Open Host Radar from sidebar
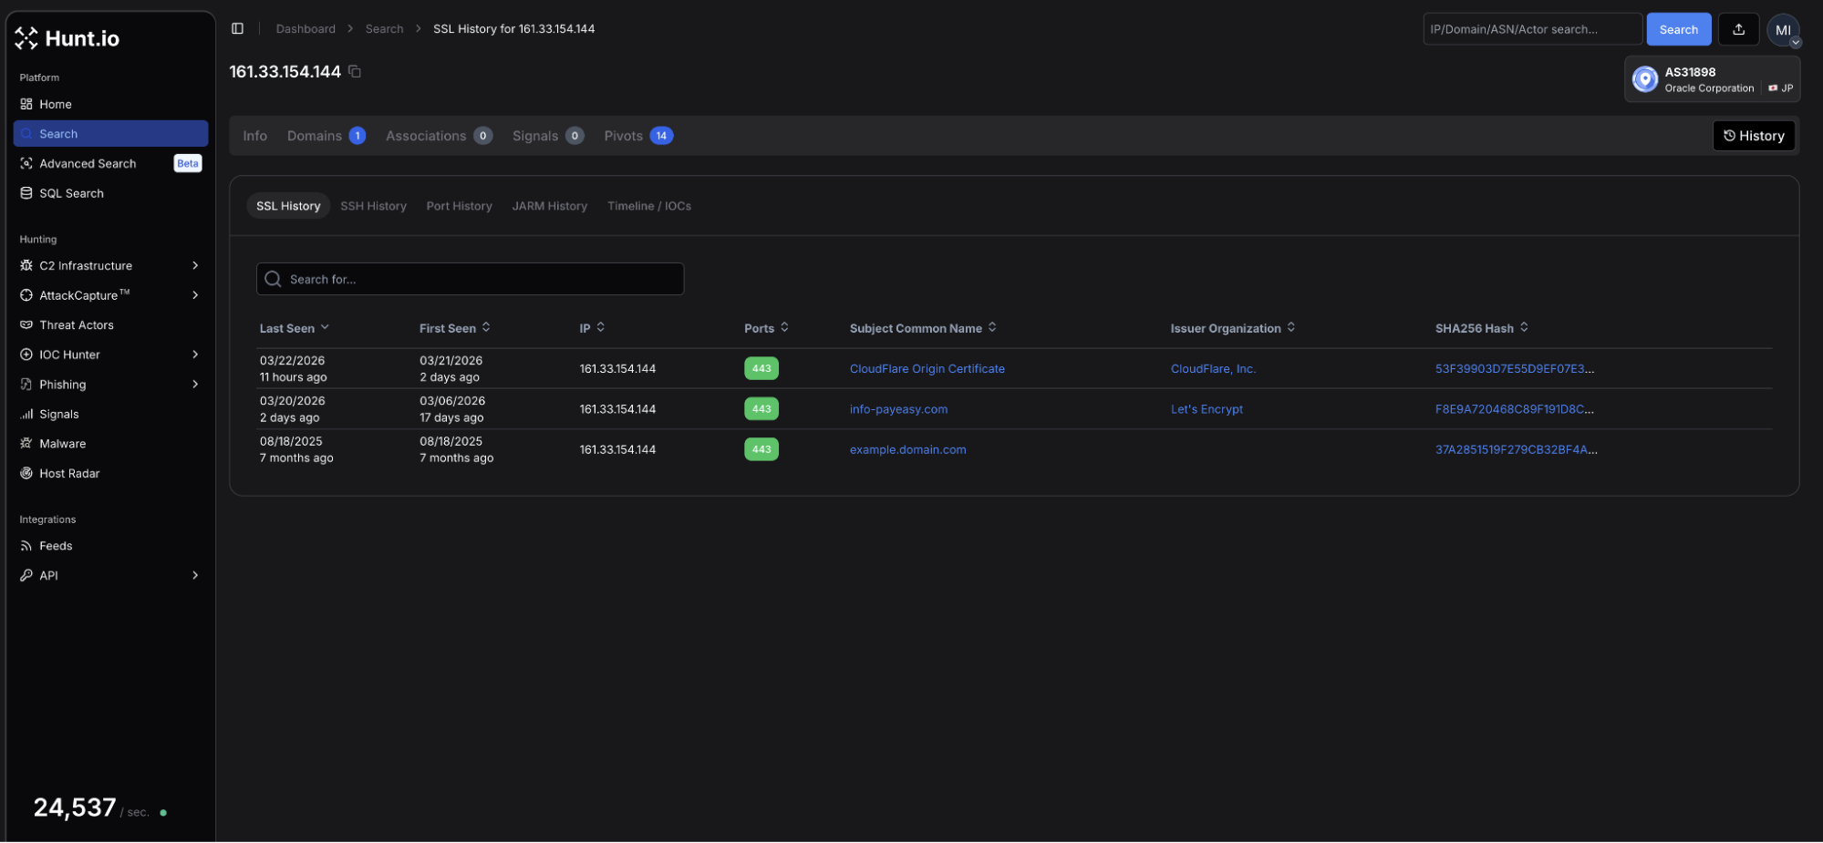This screenshot has width=1823, height=843. (69, 474)
